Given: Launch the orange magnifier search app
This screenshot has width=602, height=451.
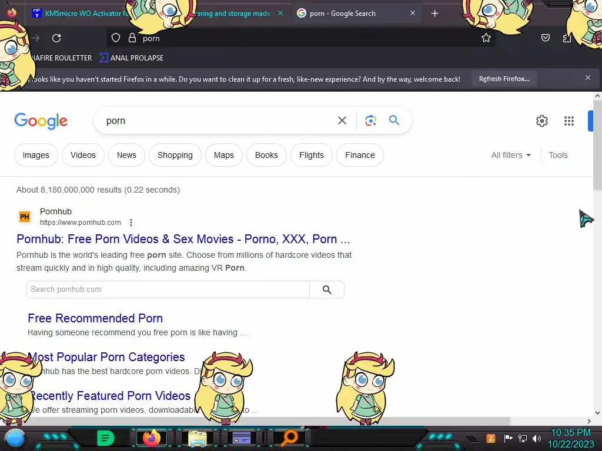Looking at the screenshot, I should 289,438.
